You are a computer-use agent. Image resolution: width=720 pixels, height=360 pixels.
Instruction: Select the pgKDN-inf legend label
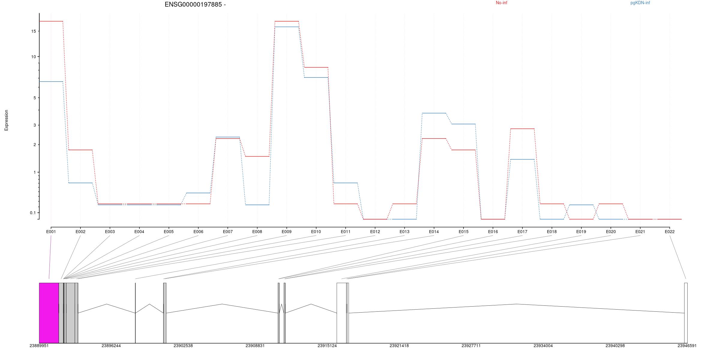pyautogui.click(x=640, y=3)
